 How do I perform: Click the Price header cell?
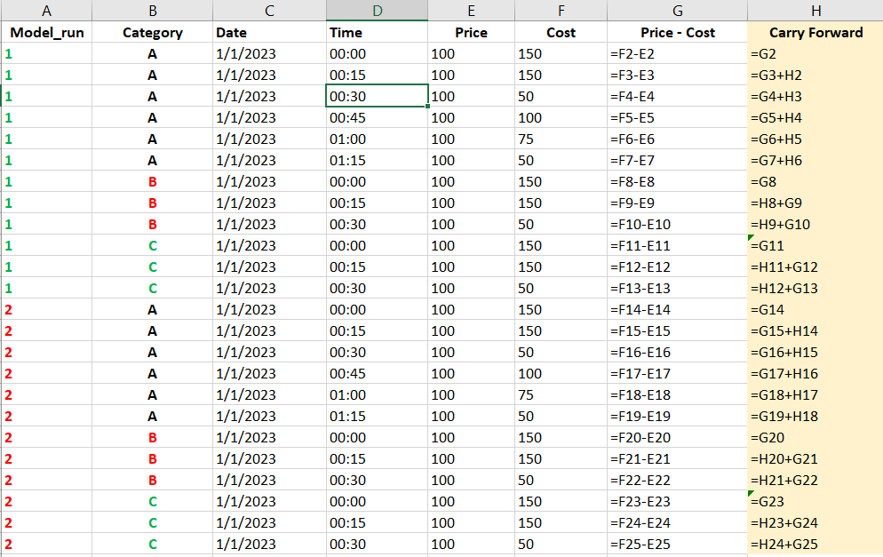pyautogui.click(x=472, y=33)
